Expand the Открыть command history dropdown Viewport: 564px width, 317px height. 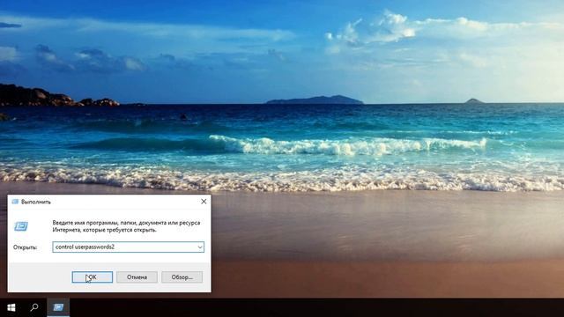(x=200, y=247)
